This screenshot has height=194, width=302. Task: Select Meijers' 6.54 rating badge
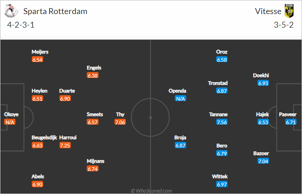37,59
